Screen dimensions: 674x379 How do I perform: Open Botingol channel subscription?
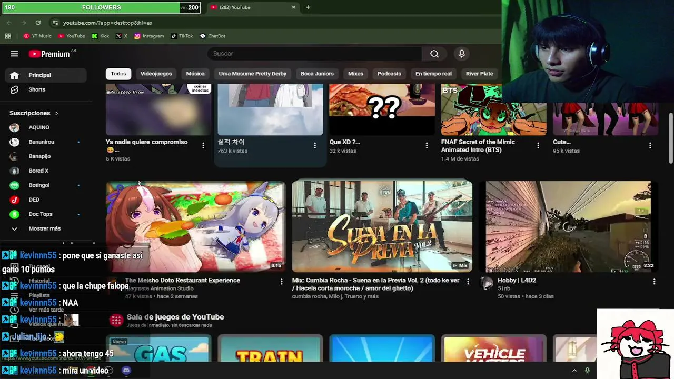[46, 185]
